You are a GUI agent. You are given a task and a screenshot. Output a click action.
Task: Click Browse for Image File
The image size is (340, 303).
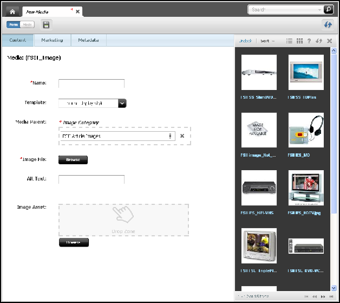coord(73,160)
